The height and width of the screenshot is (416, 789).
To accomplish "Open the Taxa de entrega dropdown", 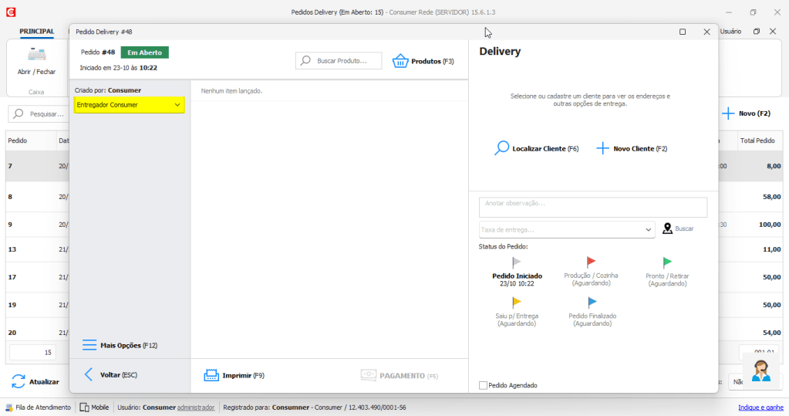I will (x=649, y=229).
